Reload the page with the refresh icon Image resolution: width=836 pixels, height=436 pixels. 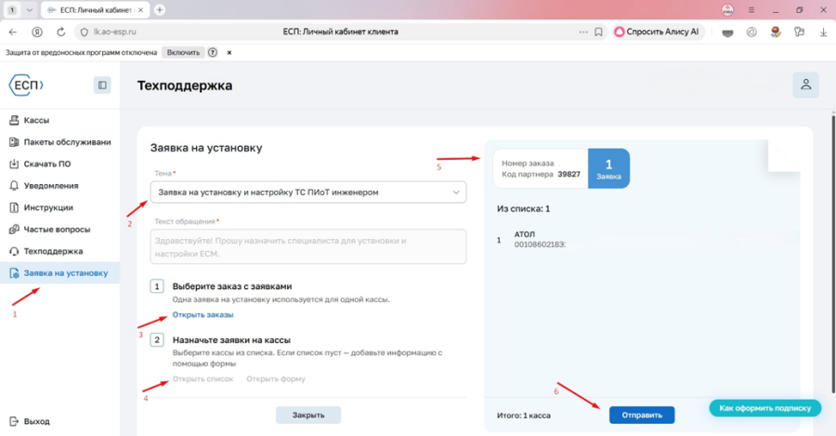click(x=60, y=32)
